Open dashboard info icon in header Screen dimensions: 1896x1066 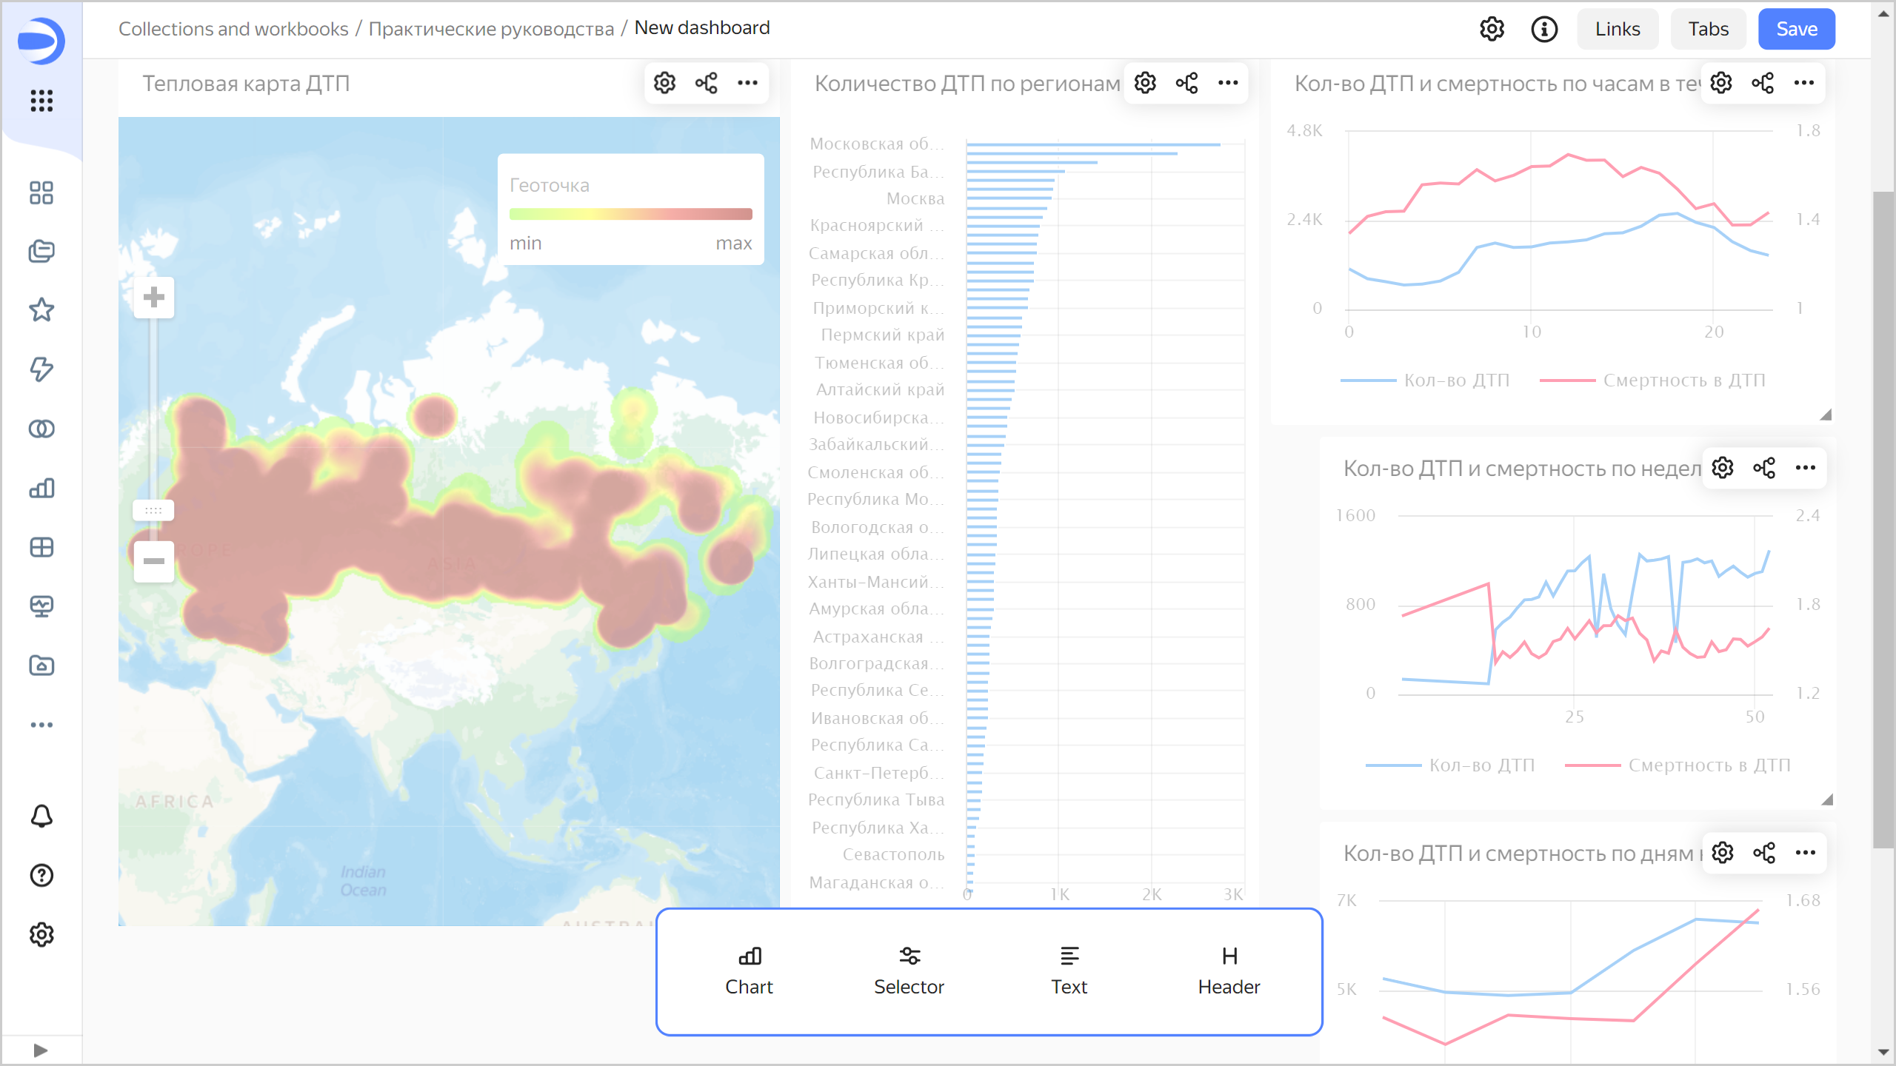(1544, 29)
